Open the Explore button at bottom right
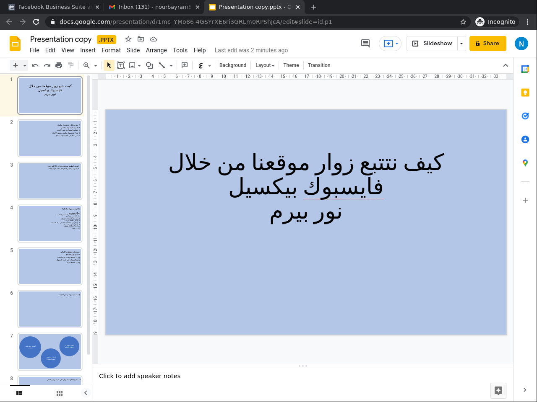The image size is (537, 402). 498,391
